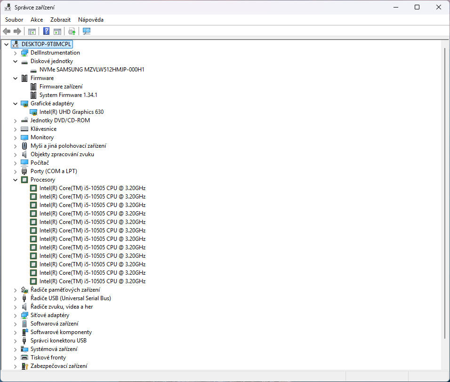The image size is (450, 382).
Task: Select System Firmware 1.34.1 item
Action: tap(68, 95)
